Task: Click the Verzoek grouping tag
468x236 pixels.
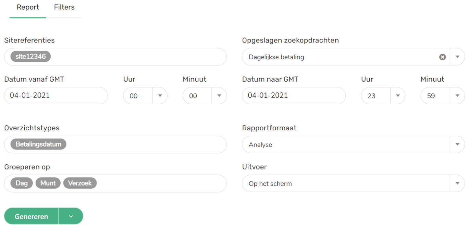Action: click(80, 183)
